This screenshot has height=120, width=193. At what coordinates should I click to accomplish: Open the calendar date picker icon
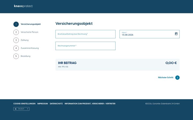176,34
